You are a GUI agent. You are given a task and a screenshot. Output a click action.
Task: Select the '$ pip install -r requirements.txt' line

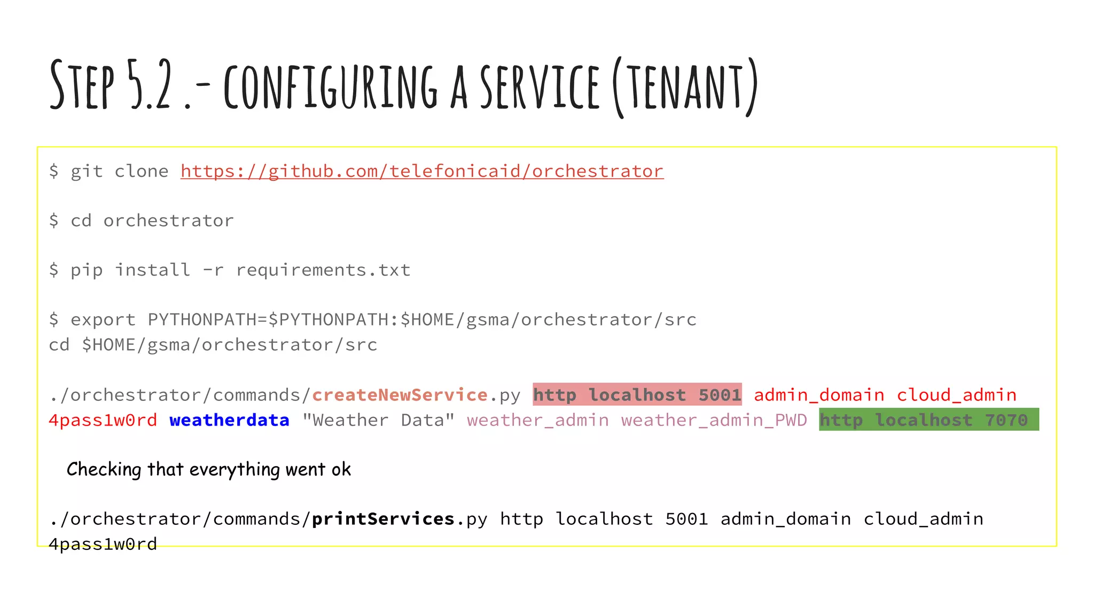pos(230,270)
